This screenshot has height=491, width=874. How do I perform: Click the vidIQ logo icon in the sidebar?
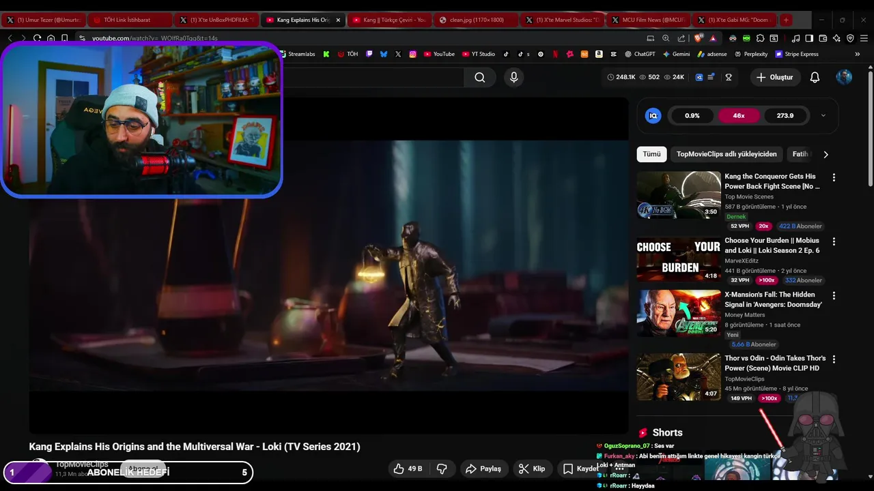pyautogui.click(x=653, y=115)
